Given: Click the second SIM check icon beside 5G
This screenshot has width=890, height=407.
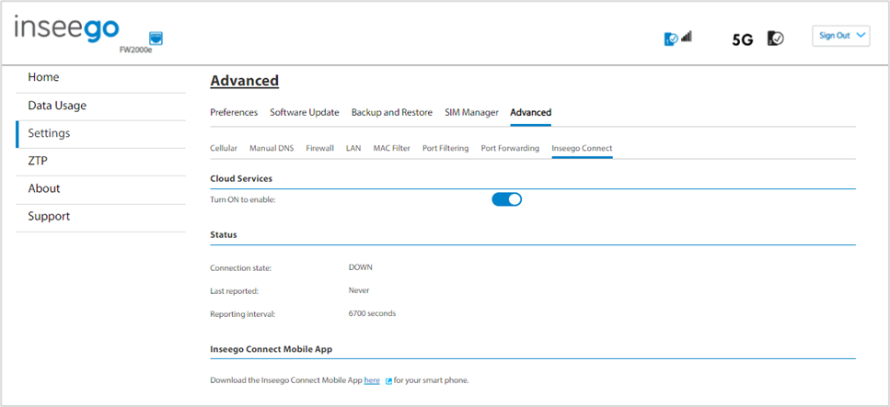Looking at the screenshot, I should [x=775, y=38].
